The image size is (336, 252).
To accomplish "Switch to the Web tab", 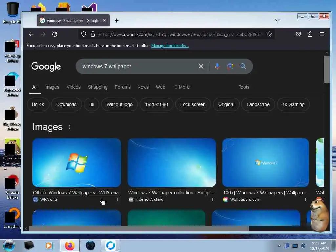I will tap(160, 87).
